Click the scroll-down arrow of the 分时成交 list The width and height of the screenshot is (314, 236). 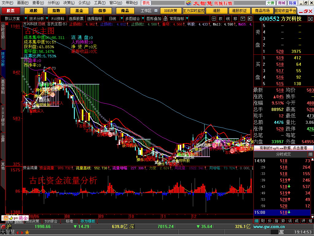click(x=312, y=217)
